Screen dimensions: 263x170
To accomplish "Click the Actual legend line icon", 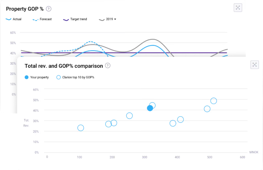I will tap(9, 19).
